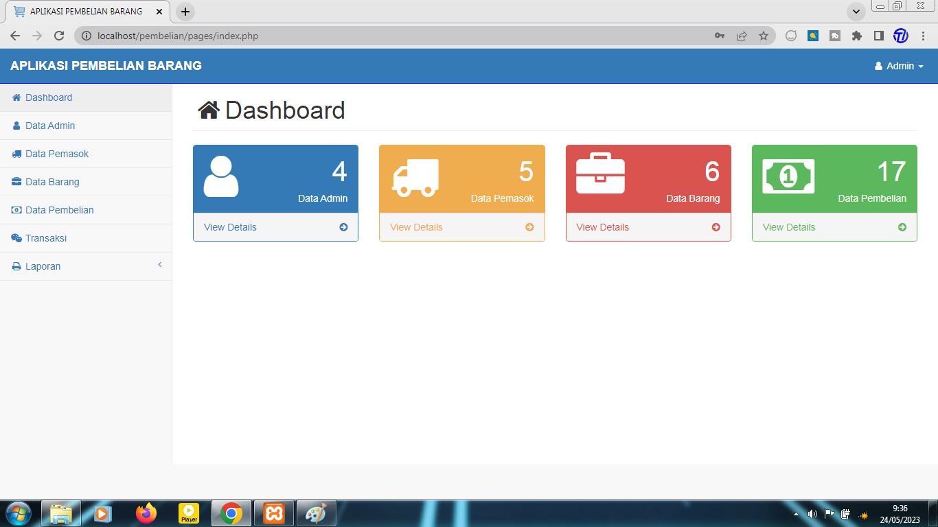Open Data Pemasok in the sidebar
This screenshot has height=527, width=938.
coord(57,154)
